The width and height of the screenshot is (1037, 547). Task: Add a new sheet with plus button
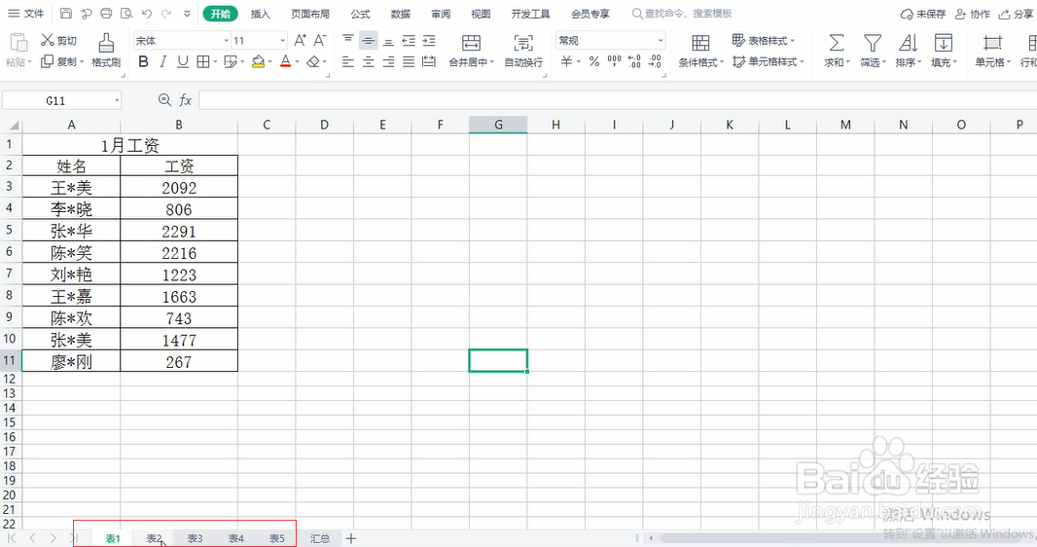tap(351, 538)
